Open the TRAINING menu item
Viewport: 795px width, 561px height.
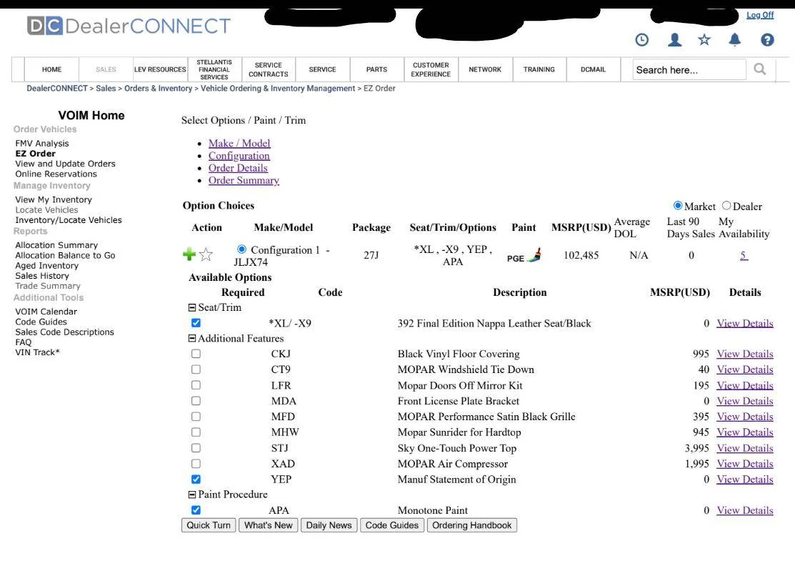coord(539,69)
